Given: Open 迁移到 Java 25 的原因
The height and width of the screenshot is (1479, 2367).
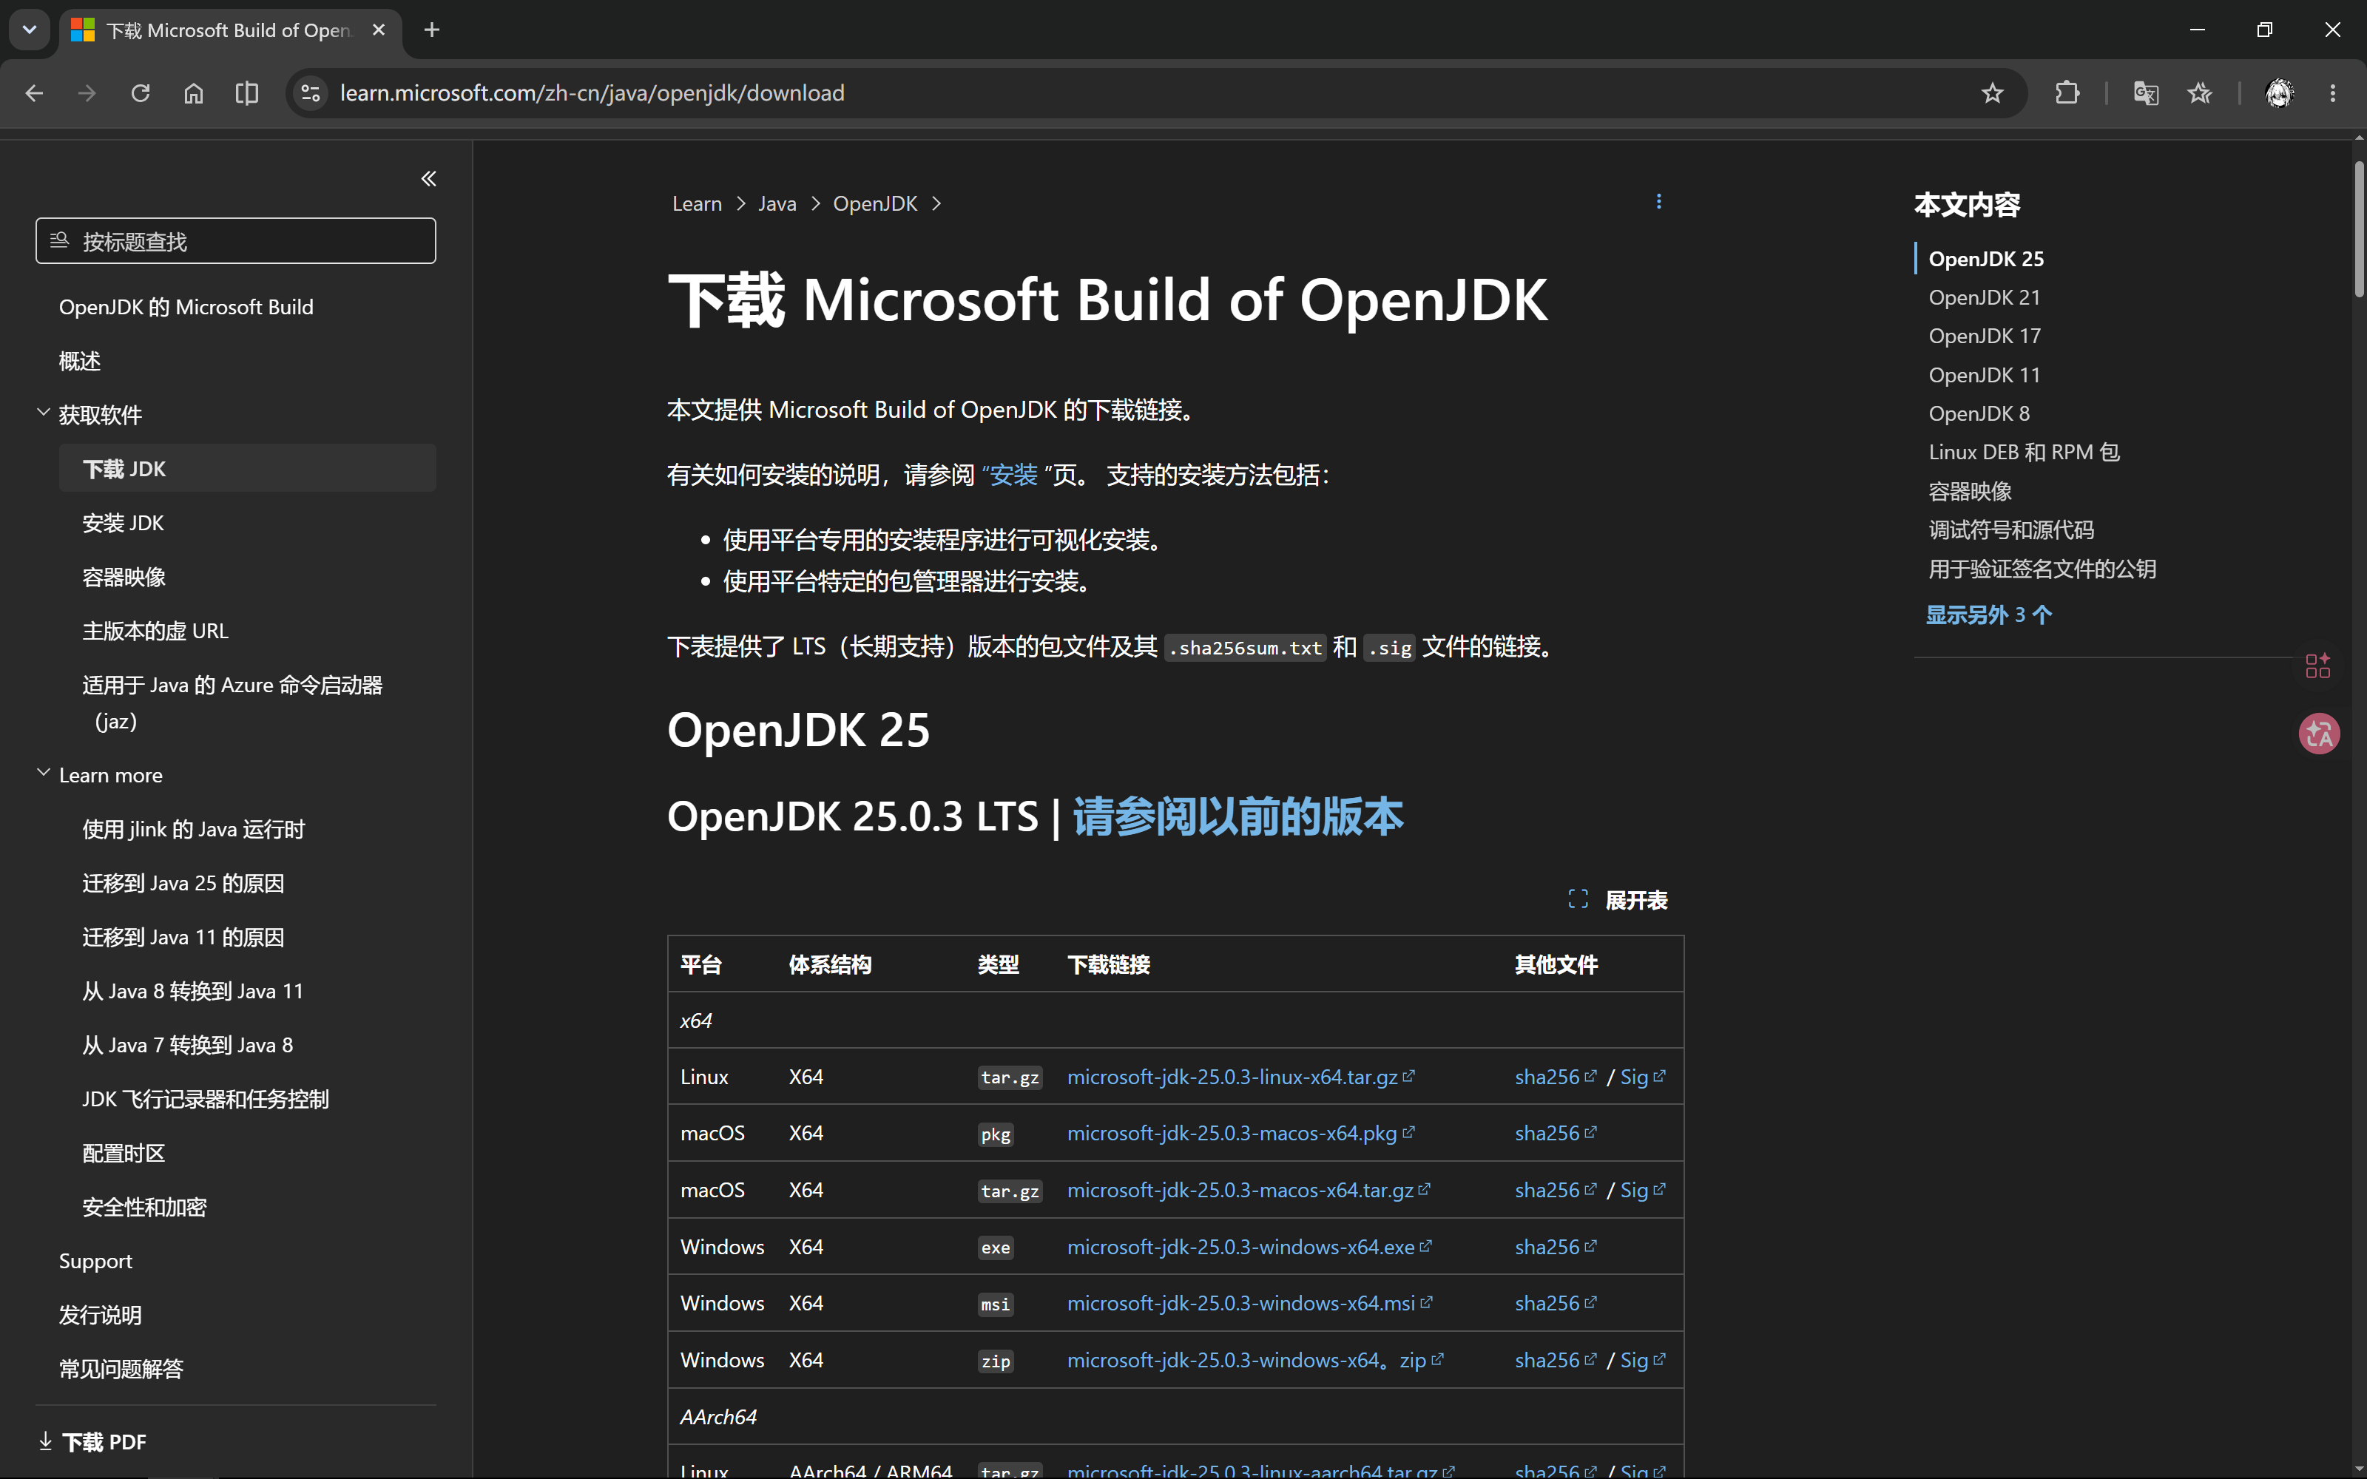Looking at the screenshot, I should 183,883.
